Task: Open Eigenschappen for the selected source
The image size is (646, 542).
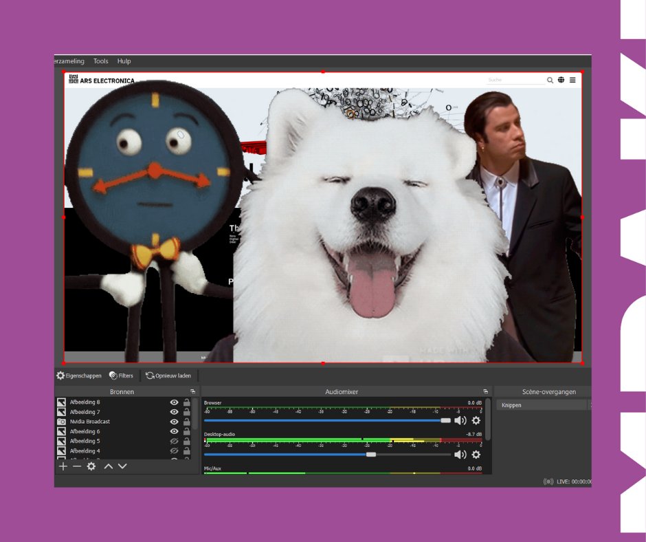Action: coord(79,376)
